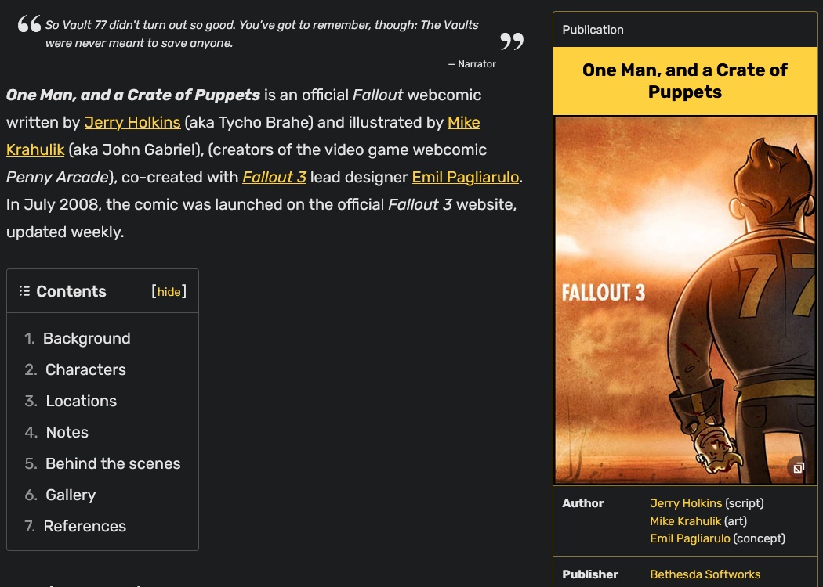
Task: Jump to Behind the scenes section
Action: [x=113, y=464]
